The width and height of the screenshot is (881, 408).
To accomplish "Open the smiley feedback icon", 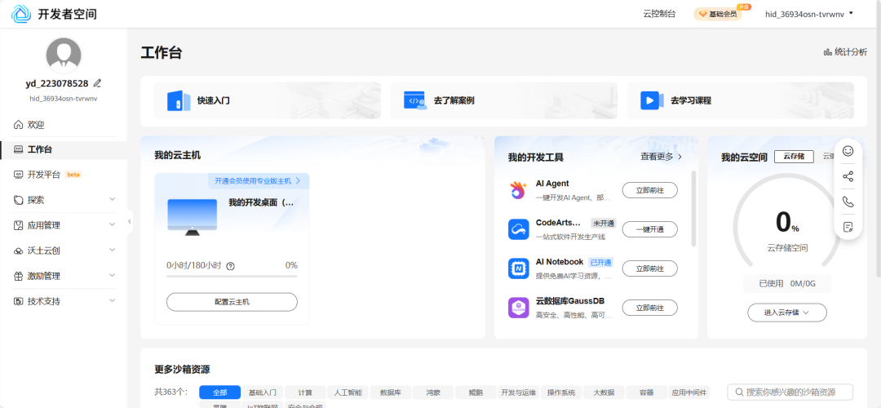I will (848, 151).
